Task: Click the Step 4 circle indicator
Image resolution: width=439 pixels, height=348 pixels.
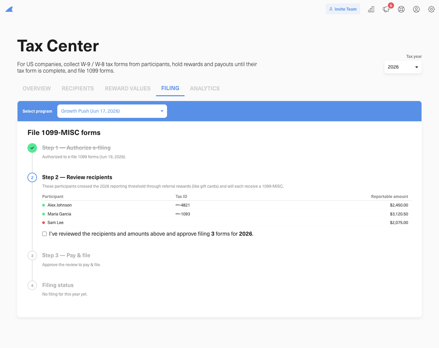Action: tap(32, 285)
